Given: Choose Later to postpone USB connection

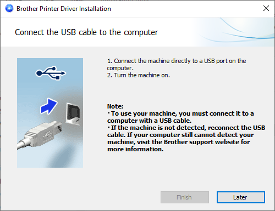Looking at the screenshot, I should 241,197.
